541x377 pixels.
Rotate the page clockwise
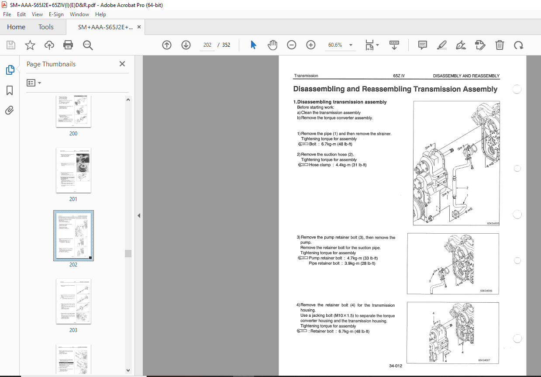click(518, 45)
